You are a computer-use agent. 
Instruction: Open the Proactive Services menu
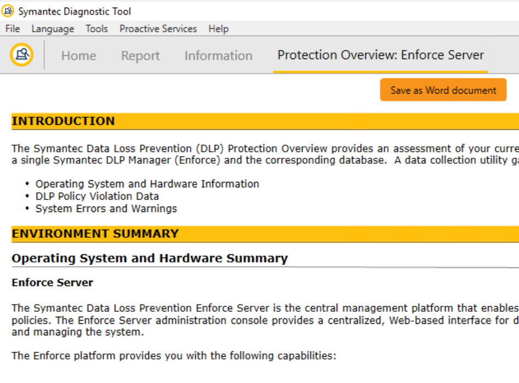(x=158, y=29)
